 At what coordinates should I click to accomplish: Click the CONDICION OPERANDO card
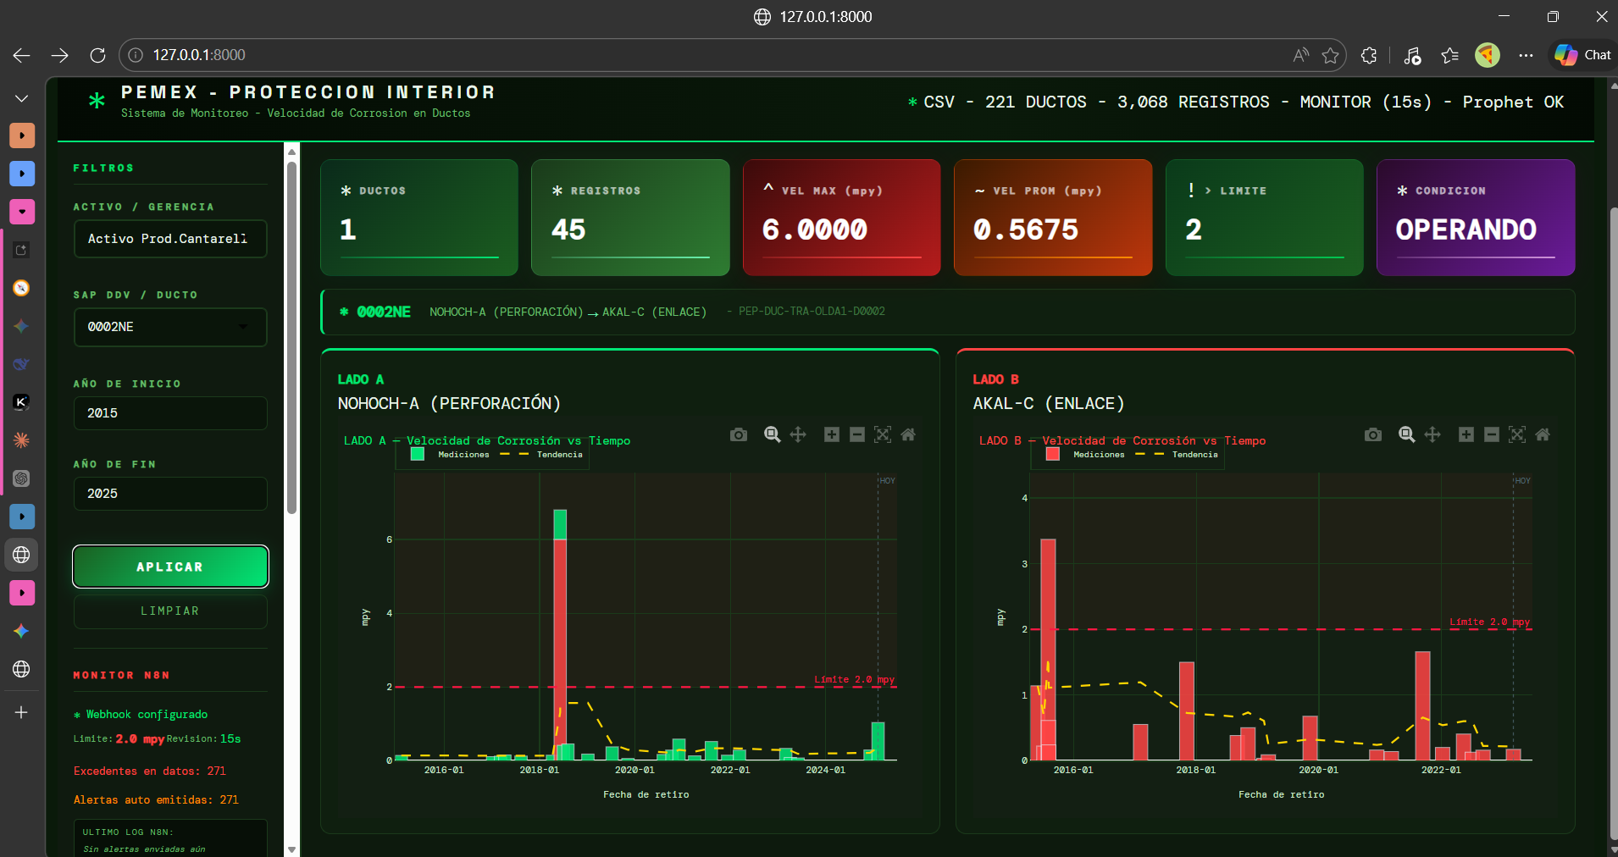[1476, 218]
